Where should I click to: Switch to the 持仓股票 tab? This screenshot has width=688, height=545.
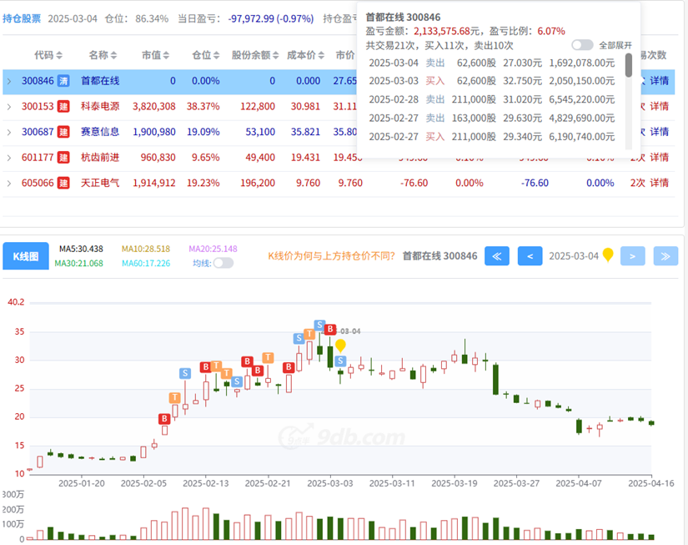pos(22,19)
